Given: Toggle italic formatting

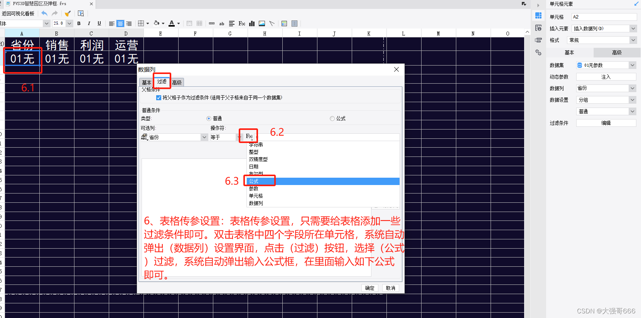Looking at the screenshot, I should pyautogui.click(x=89, y=24).
